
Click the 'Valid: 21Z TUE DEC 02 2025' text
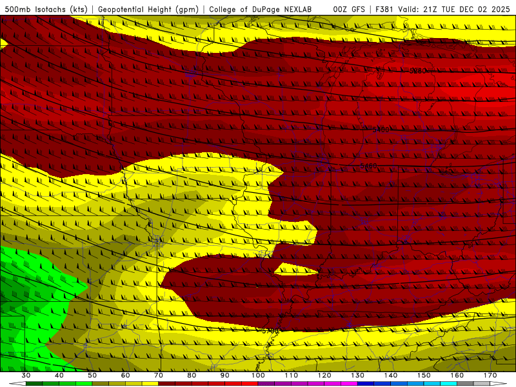454,9
